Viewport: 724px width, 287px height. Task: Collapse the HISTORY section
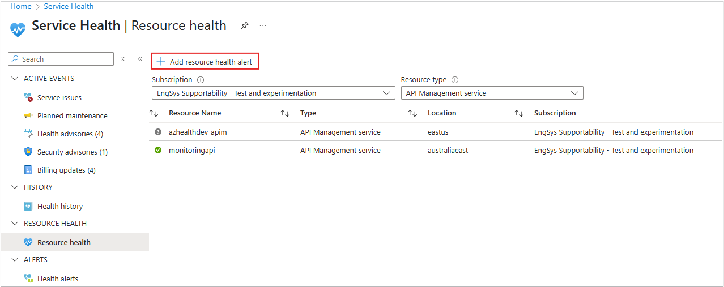coord(14,187)
